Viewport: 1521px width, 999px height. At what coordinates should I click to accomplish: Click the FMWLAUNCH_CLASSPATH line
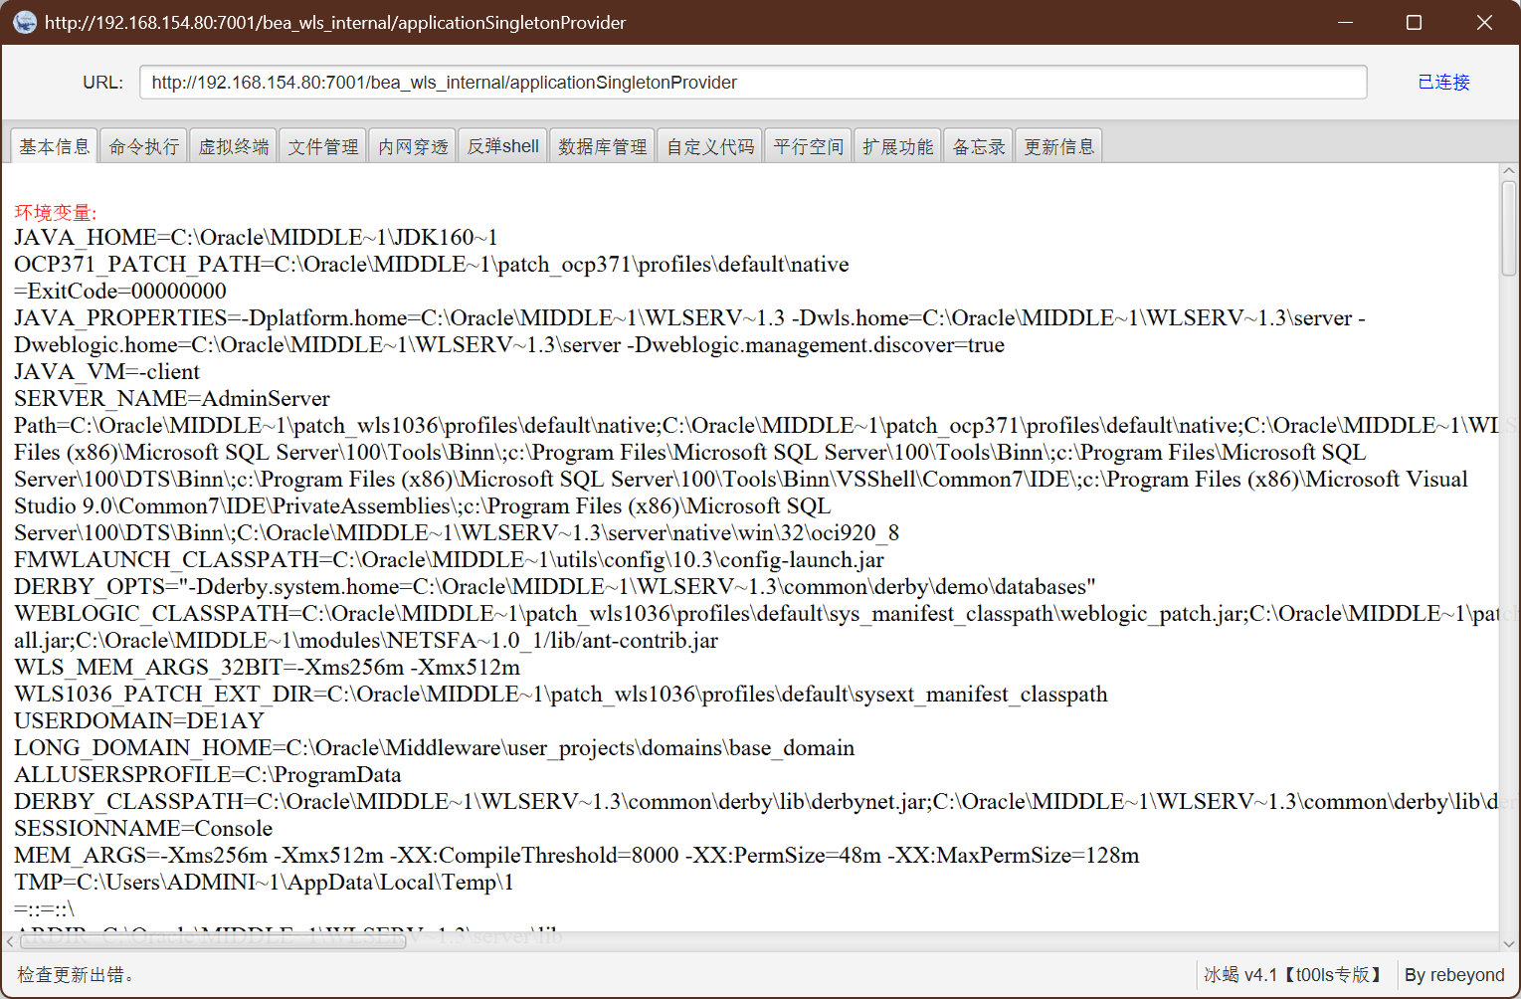[449, 559]
